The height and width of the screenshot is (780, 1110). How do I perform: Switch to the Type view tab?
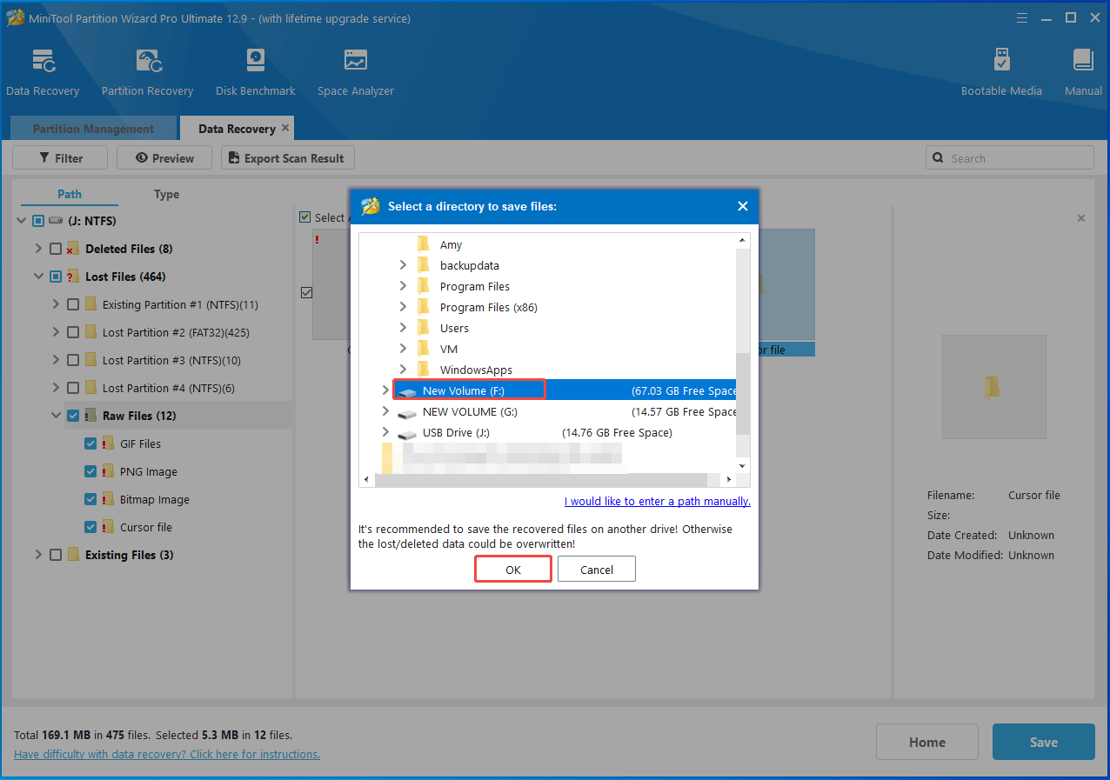click(x=166, y=194)
